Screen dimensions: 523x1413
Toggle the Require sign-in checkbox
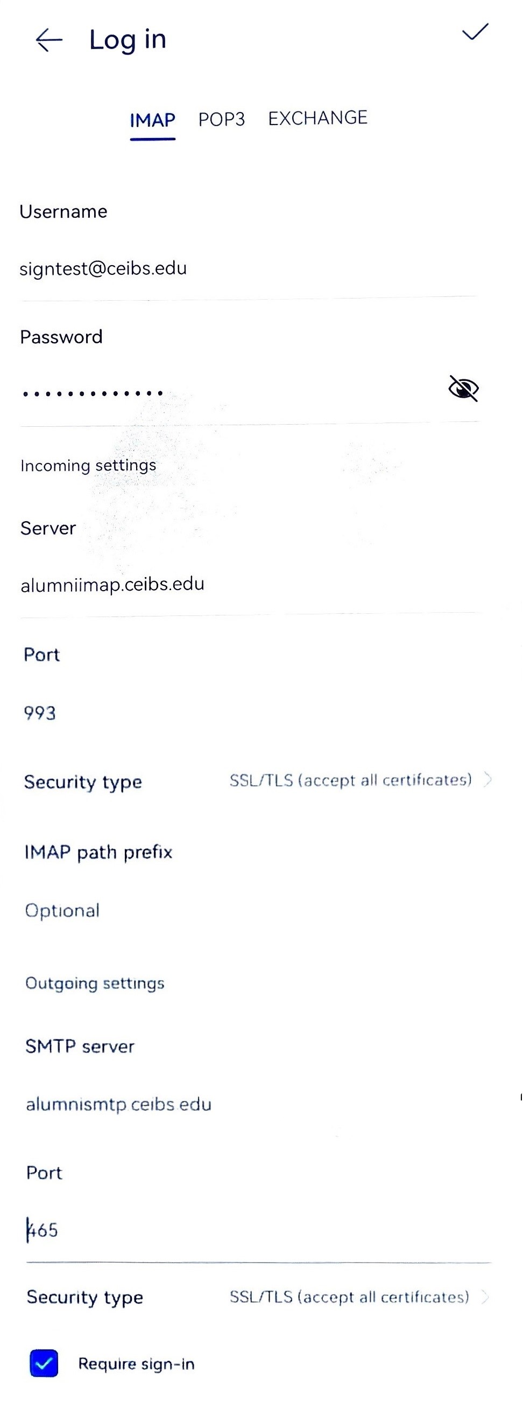click(44, 1363)
